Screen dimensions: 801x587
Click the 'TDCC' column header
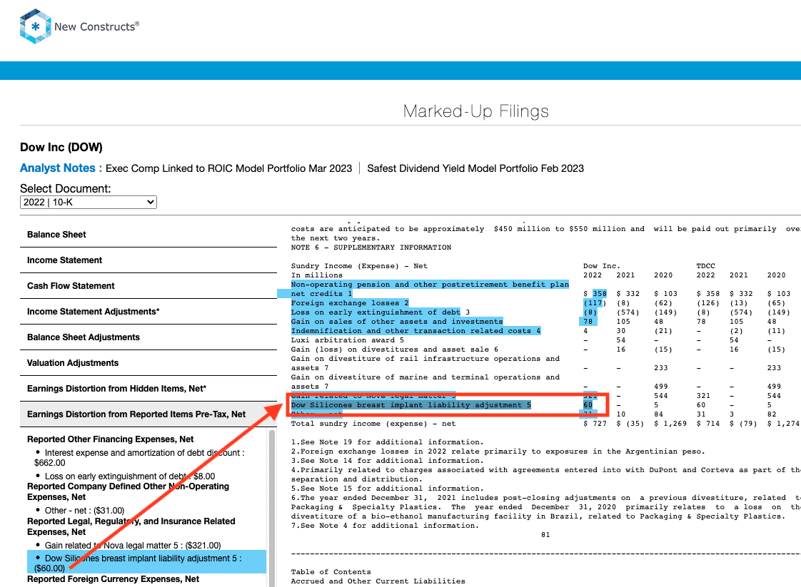tap(706, 266)
